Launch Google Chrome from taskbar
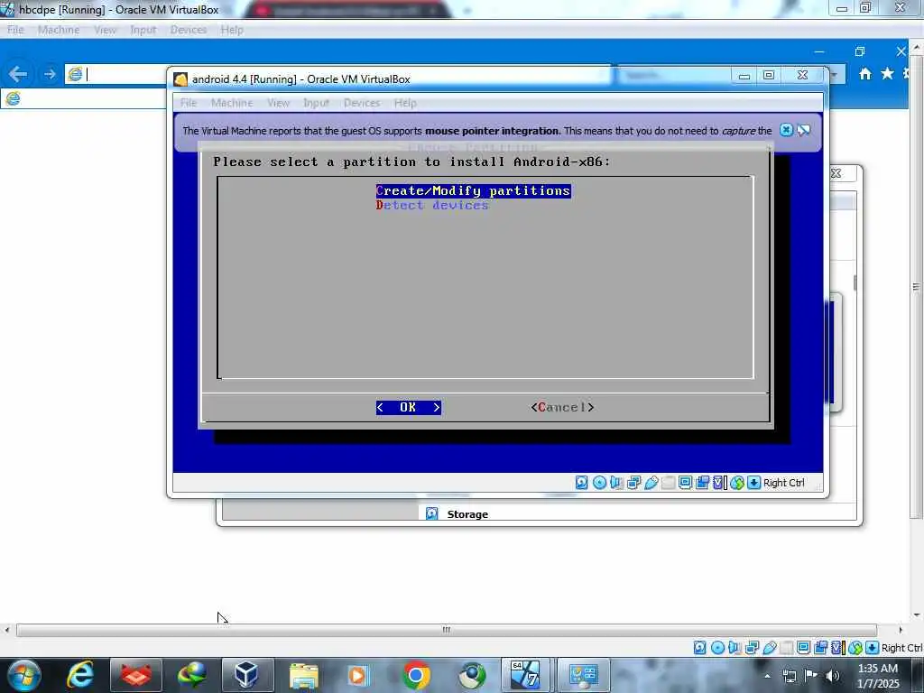Image resolution: width=924 pixels, height=693 pixels. [415, 675]
